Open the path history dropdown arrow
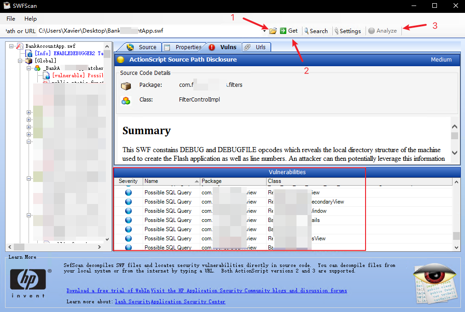The height and width of the screenshot is (312, 465). pos(265,31)
